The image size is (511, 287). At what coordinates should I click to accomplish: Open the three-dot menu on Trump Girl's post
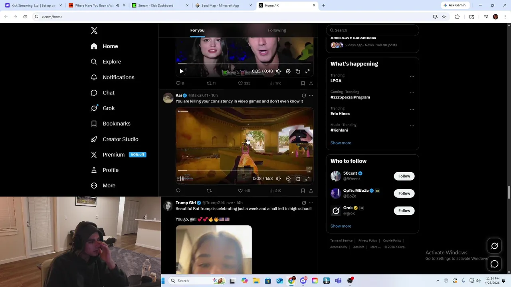tap(311, 202)
